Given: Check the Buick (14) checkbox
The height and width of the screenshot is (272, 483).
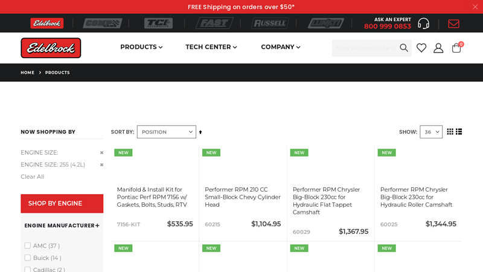Looking at the screenshot, I should click(x=27, y=257).
